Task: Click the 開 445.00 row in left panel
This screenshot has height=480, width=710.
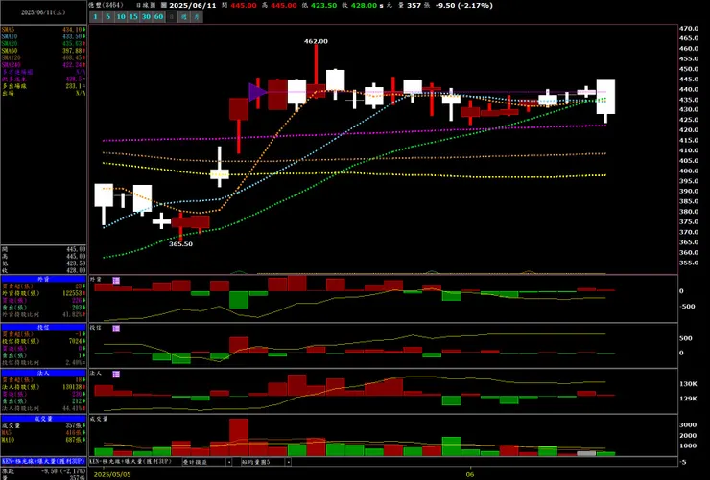Action: point(43,249)
